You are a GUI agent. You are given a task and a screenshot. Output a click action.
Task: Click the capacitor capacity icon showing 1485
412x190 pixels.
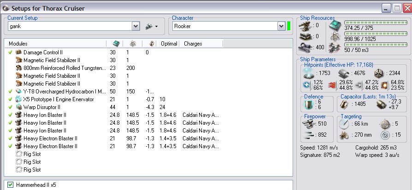(x=344, y=104)
